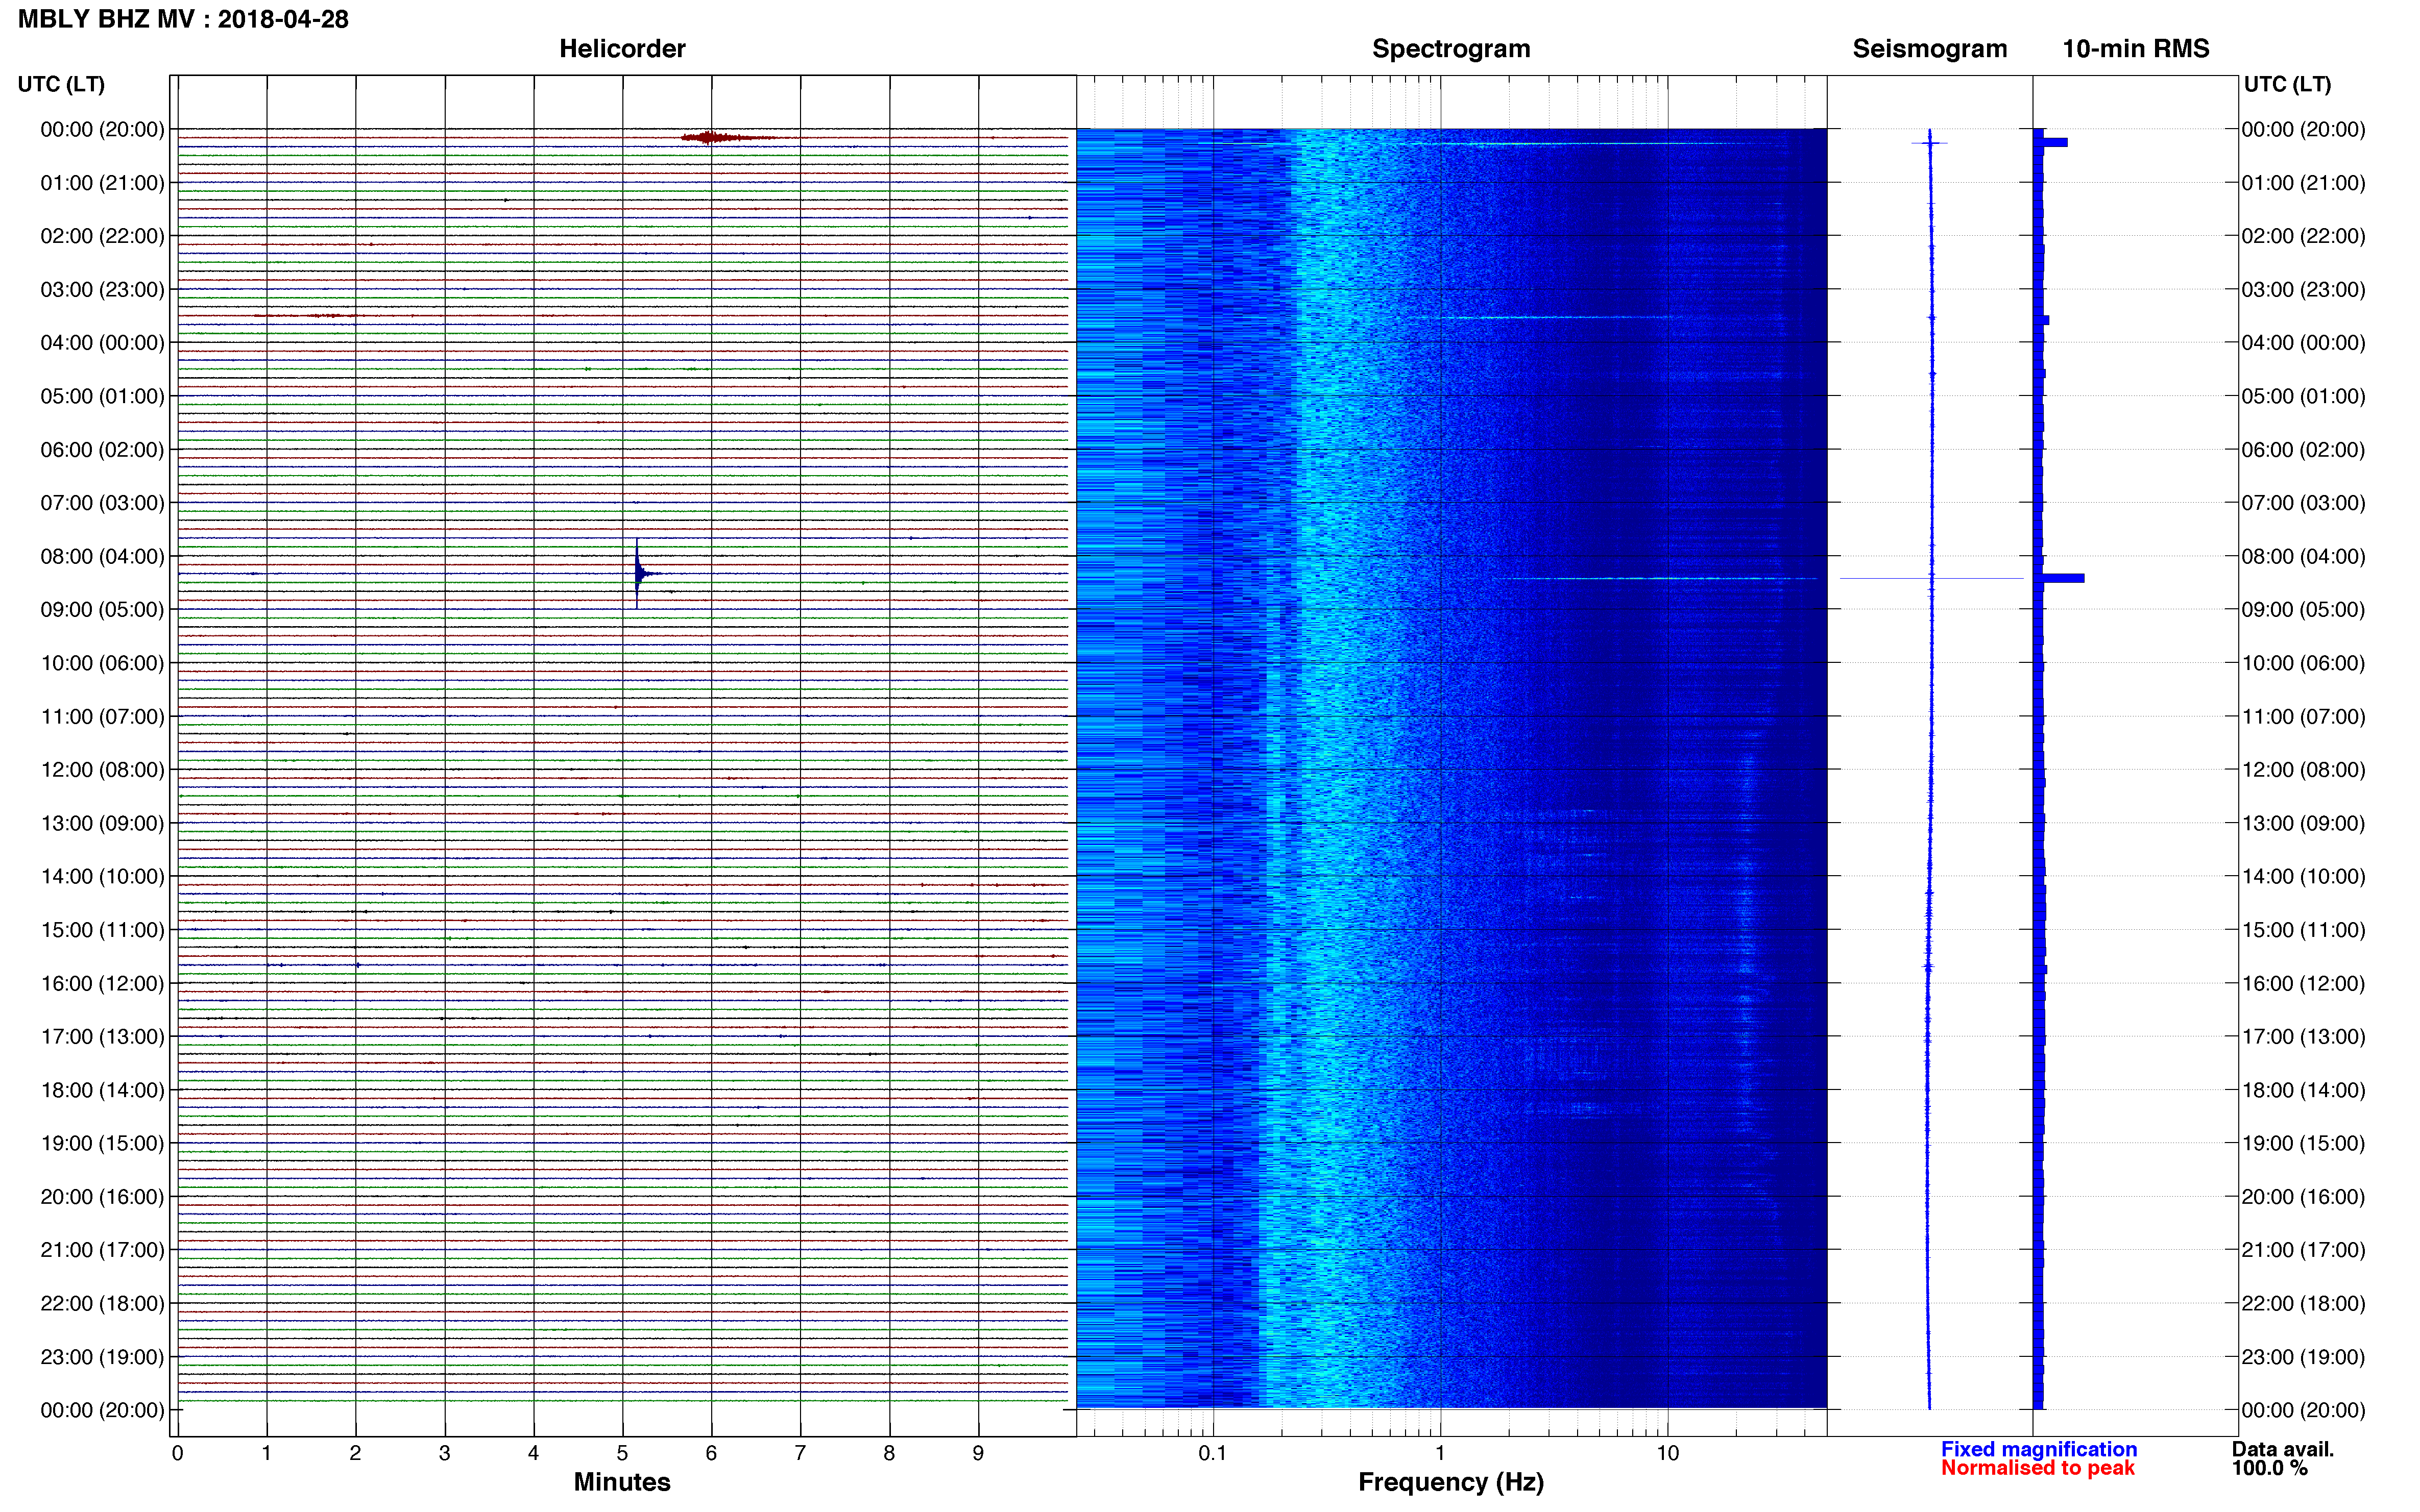
Task: Click left-axis time label '20:00 (16:00)'
Action: click(x=102, y=1197)
